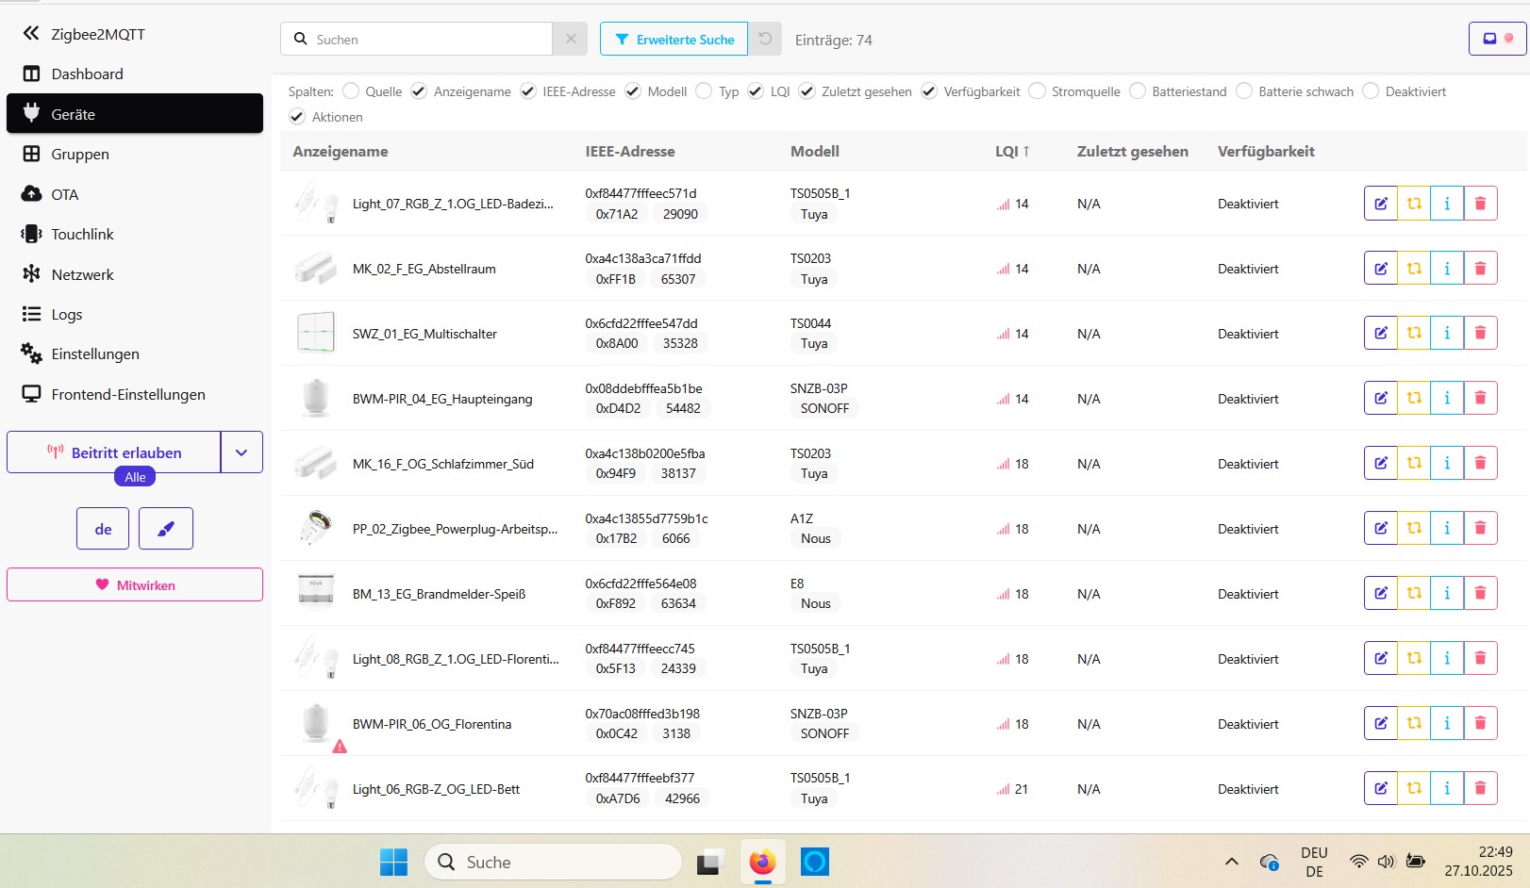The image size is (1530, 888).
Task: Show info for MK_02_F_EG_Abstellraum
Action: tap(1446, 269)
